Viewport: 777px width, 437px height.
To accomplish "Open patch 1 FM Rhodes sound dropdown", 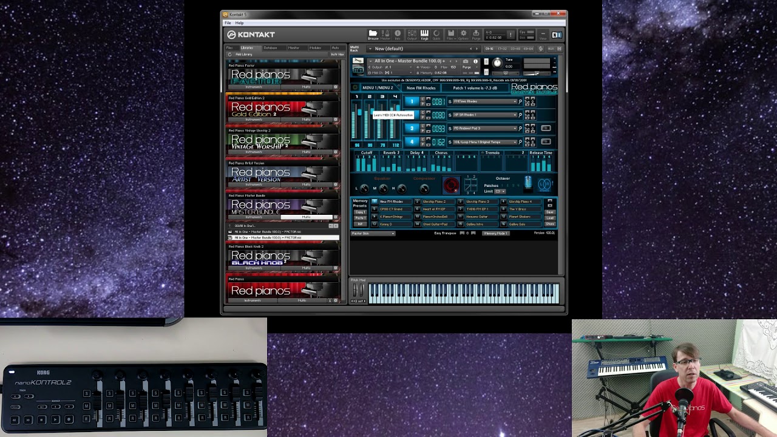I will tap(484, 101).
